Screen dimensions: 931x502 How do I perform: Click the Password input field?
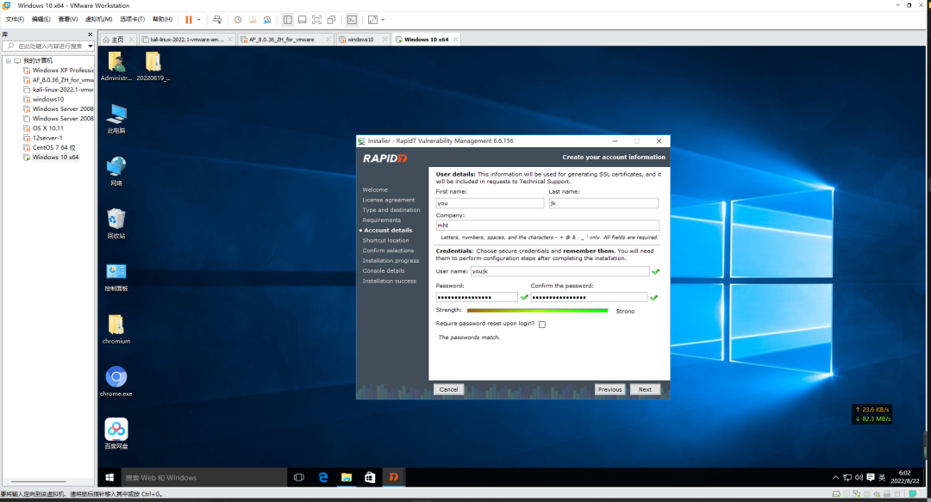[x=477, y=297]
